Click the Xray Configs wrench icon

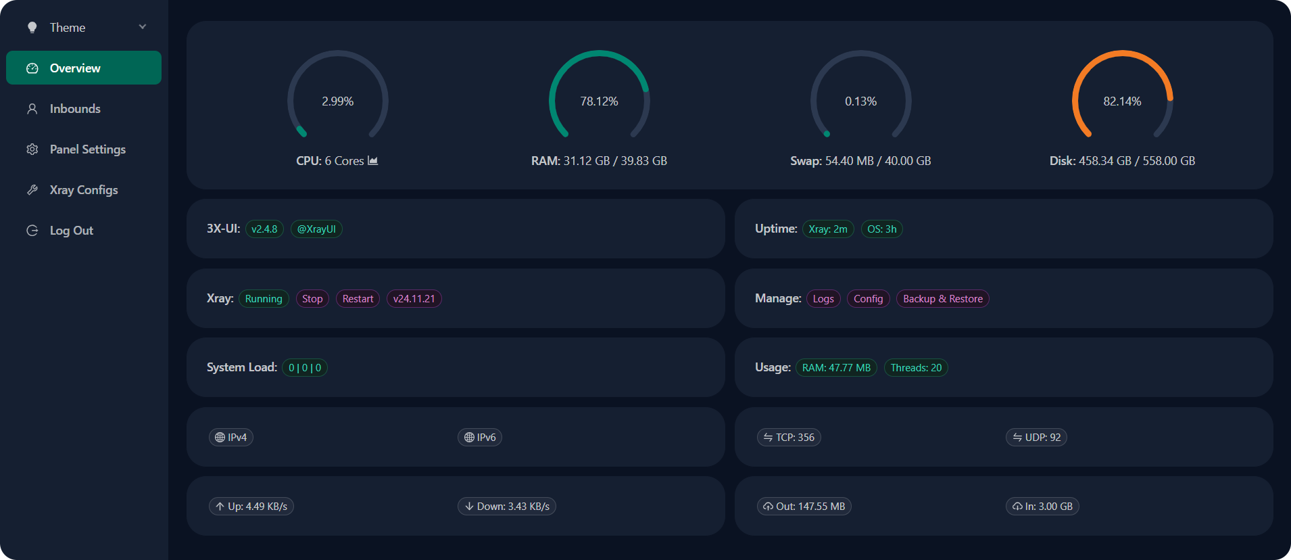click(32, 190)
